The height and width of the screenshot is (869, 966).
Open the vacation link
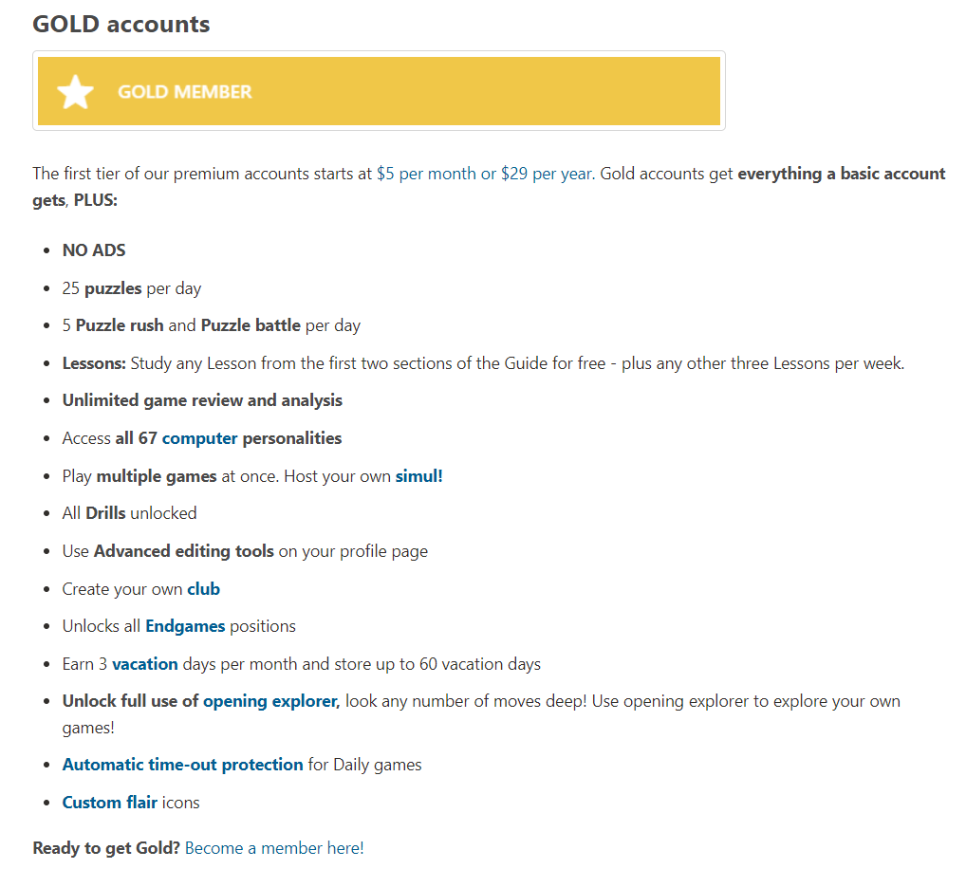coord(145,664)
